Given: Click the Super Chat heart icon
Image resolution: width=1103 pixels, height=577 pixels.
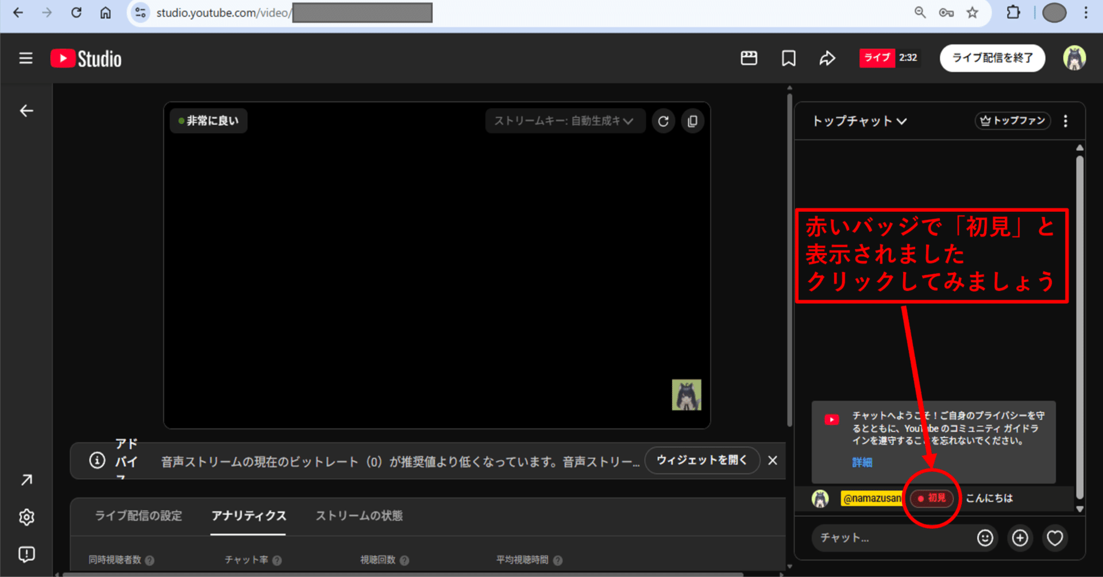Looking at the screenshot, I should [1055, 538].
